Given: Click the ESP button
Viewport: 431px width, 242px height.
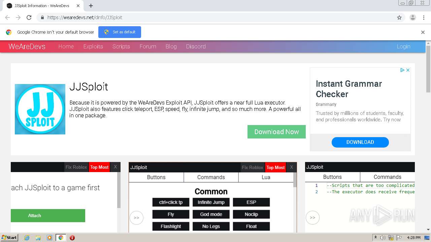Looking at the screenshot, I should click(251, 202).
